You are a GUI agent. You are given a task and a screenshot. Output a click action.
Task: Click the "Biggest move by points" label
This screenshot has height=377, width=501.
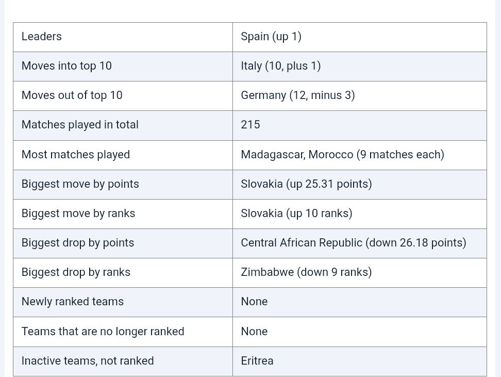pos(80,184)
